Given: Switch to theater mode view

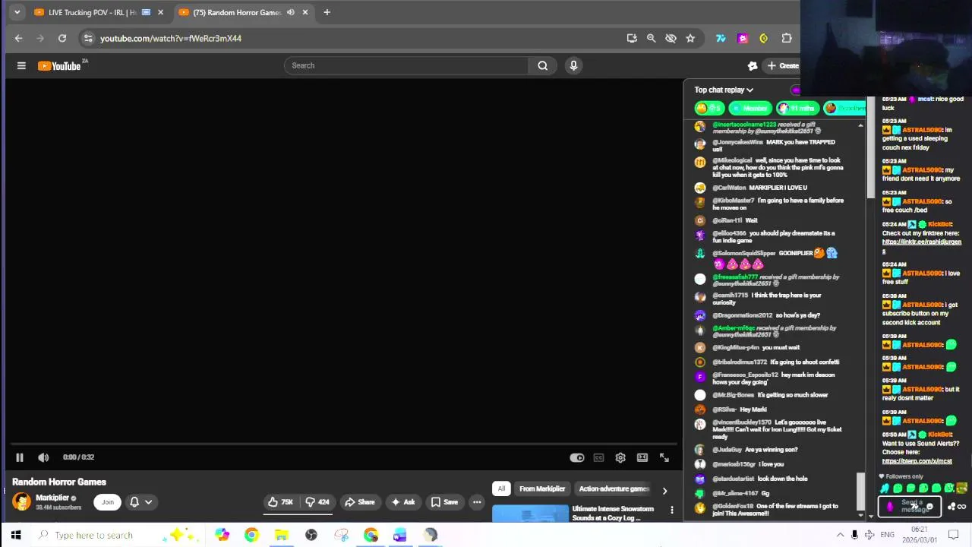Looking at the screenshot, I should [642, 457].
